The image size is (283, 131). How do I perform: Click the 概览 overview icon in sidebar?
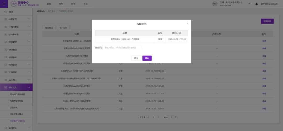click(6, 12)
